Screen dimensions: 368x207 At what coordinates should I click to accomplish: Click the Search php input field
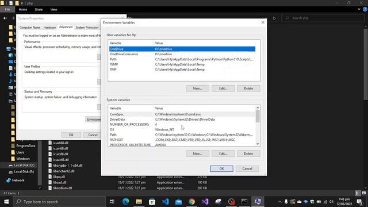click(323, 18)
